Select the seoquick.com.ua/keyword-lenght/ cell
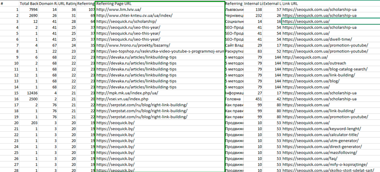The image size is (380, 172). pyautogui.click(x=331, y=129)
